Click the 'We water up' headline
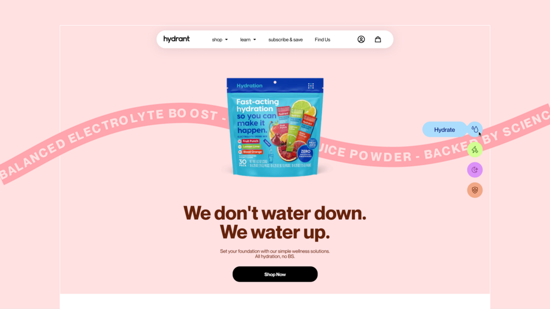The width and height of the screenshot is (550, 309). pos(275,232)
